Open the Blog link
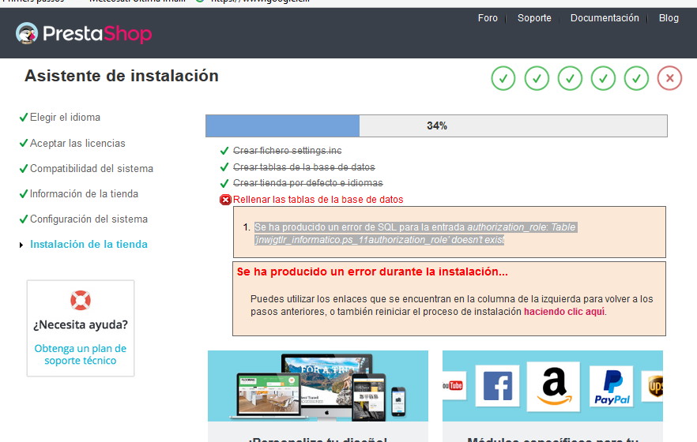 (x=669, y=18)
